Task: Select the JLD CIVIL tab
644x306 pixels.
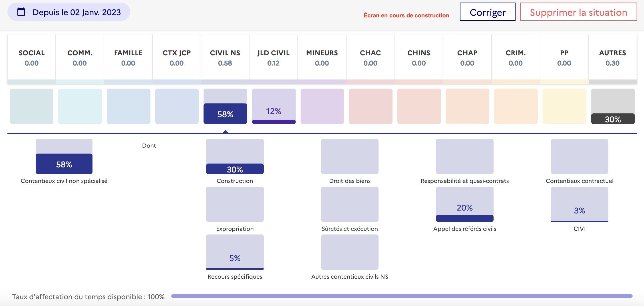Action: point(273,58)
